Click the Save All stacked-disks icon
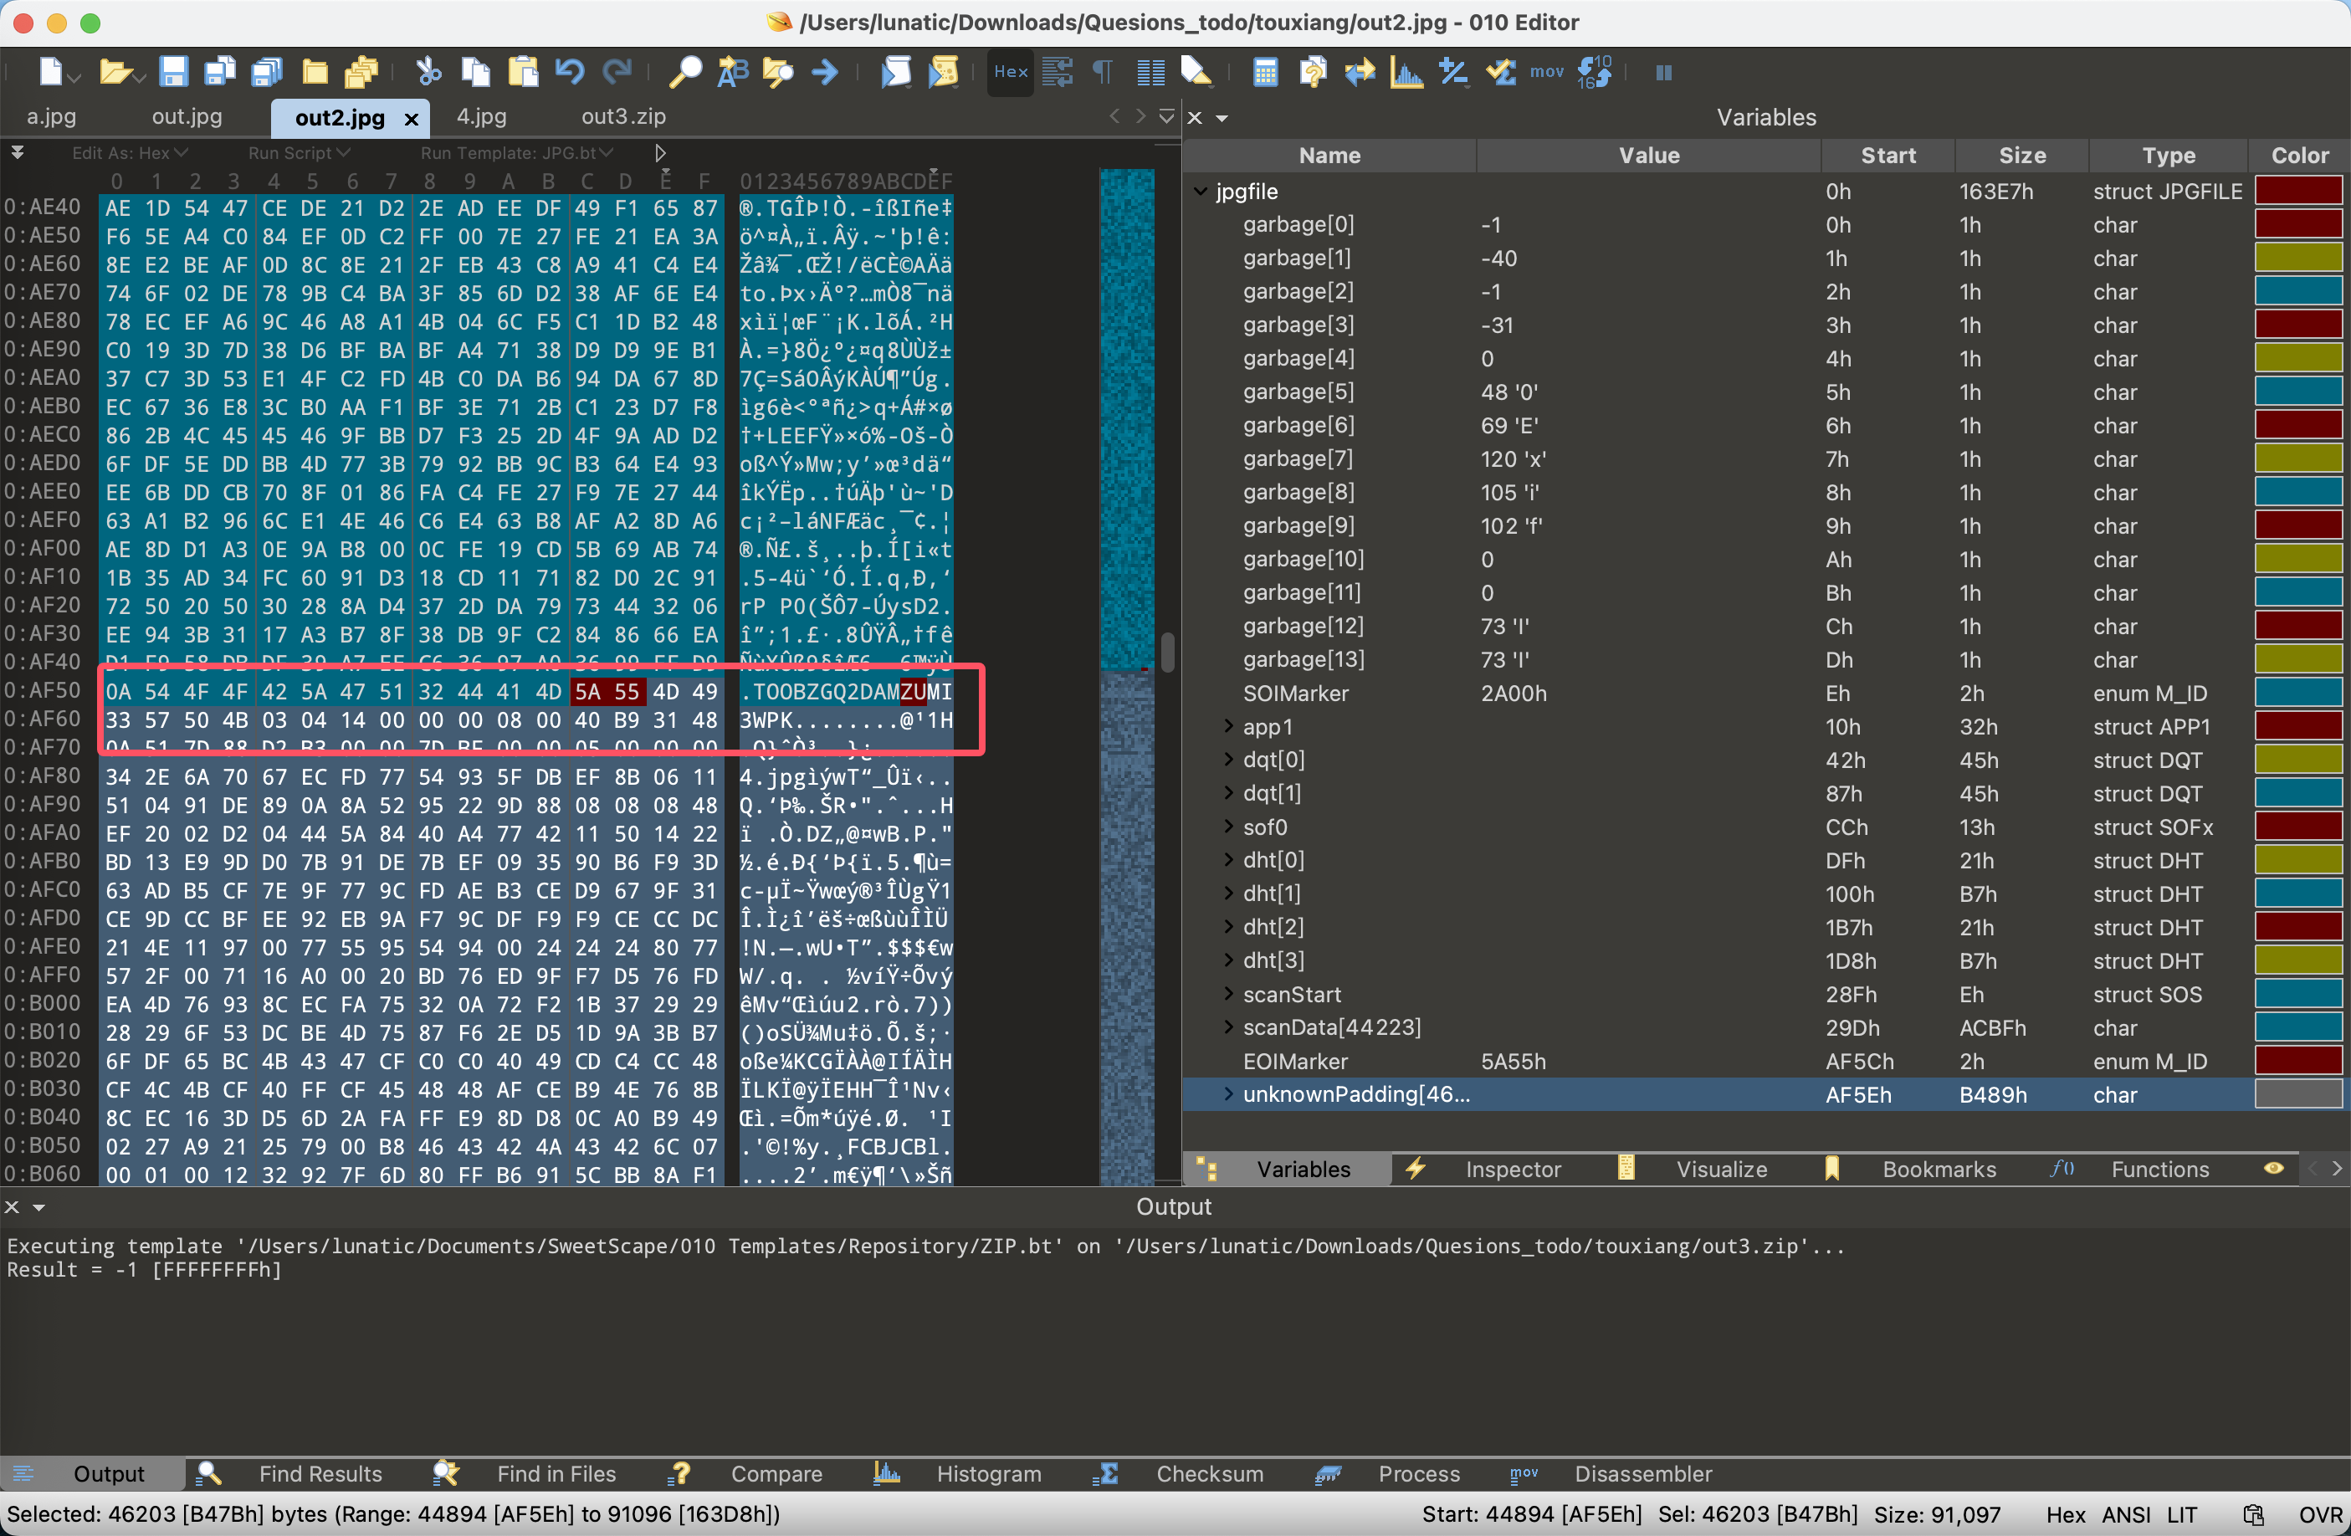This screenshot has height=1536, width=2351. pyautogui.click(x=268, y=71)
